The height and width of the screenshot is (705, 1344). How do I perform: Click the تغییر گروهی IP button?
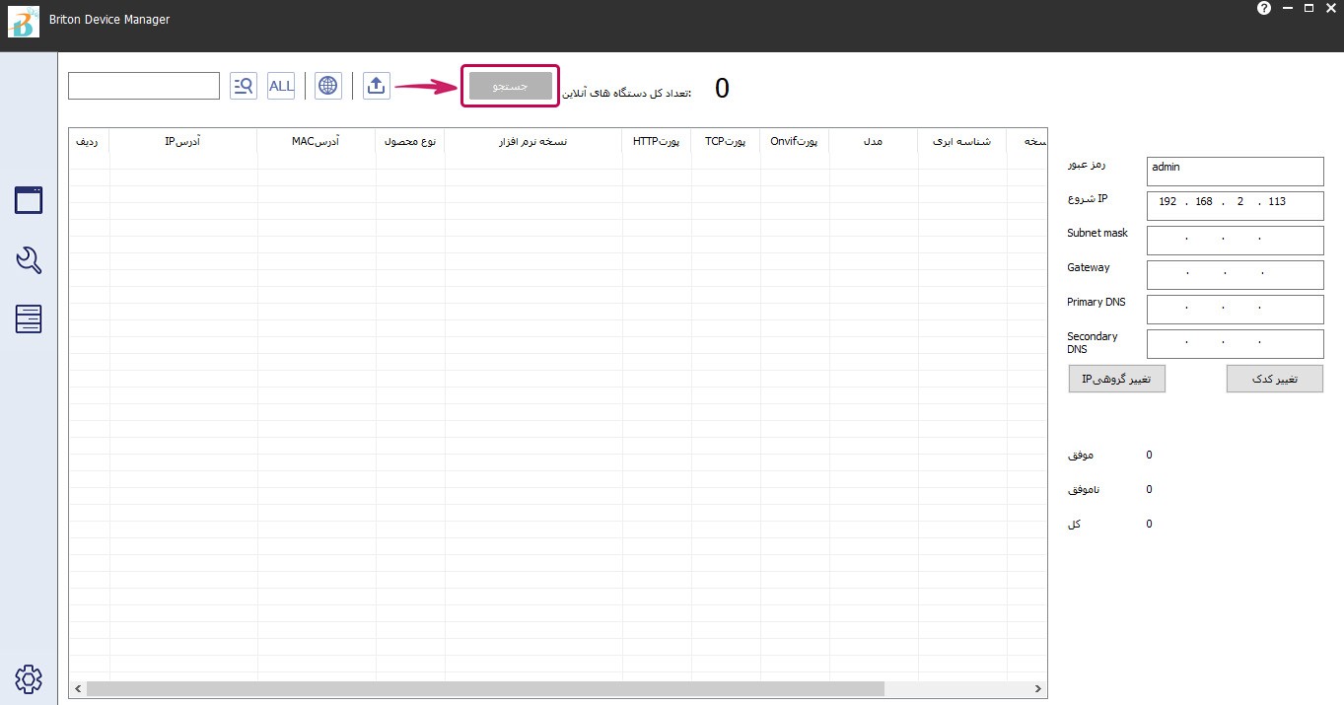[1116, 379]
